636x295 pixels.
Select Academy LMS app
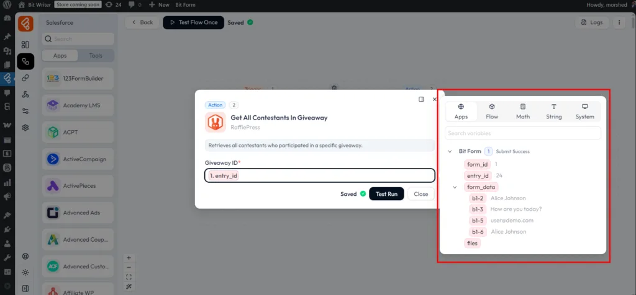pos(78,105)
